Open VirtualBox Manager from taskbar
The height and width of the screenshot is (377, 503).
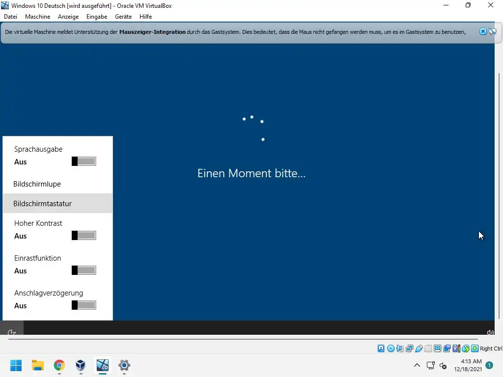[81, 365]
